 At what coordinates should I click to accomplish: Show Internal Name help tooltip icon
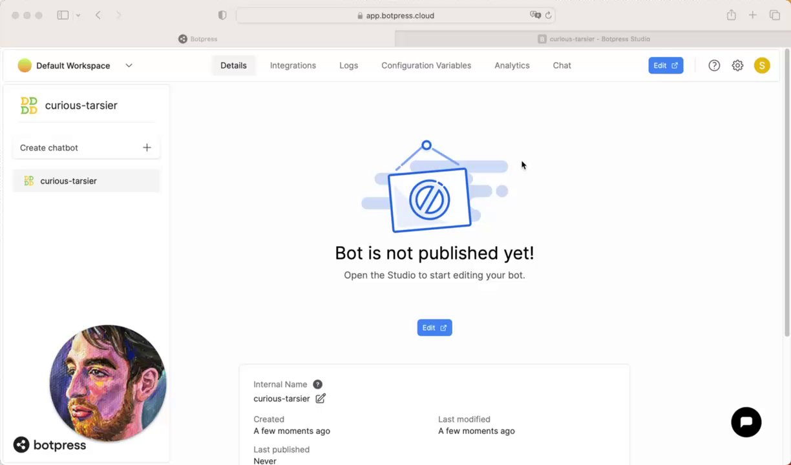click(317, 384)
